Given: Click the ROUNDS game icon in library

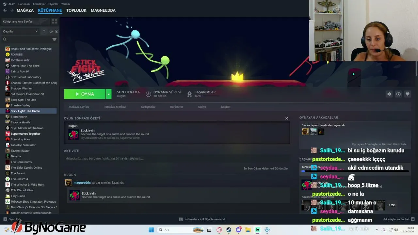Looking at the screenshot, I should (x=8, y=55).
